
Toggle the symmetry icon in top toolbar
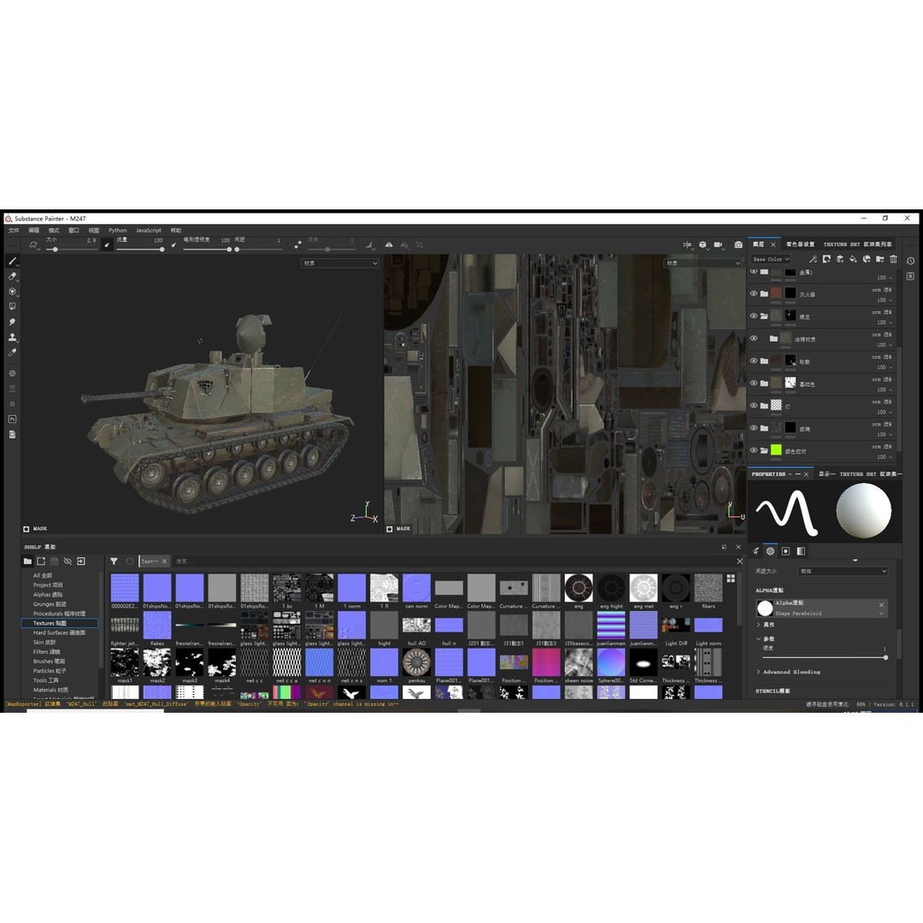tap(389, 245)
